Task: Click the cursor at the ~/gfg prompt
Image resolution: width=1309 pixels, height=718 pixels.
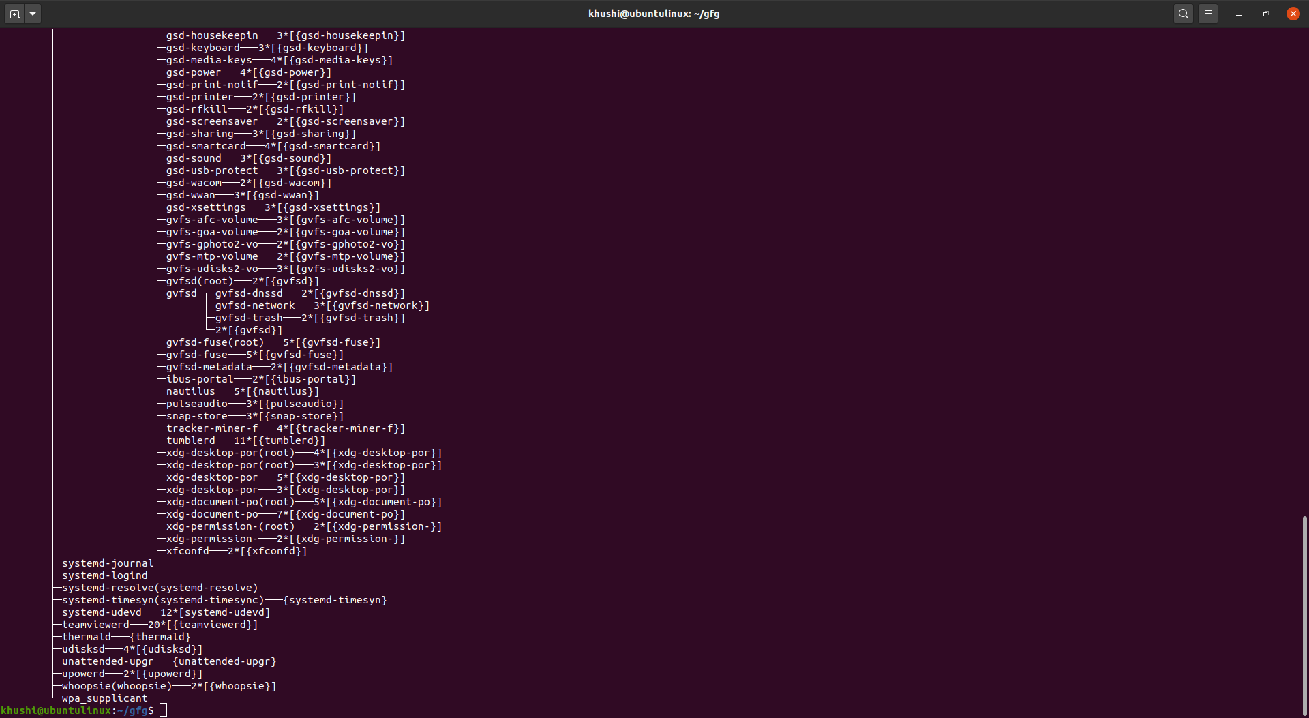Action: (163, 710)
